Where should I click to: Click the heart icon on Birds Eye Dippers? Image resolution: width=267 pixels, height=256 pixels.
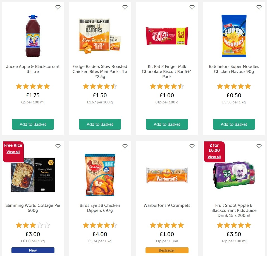click(x=125, y=146)
